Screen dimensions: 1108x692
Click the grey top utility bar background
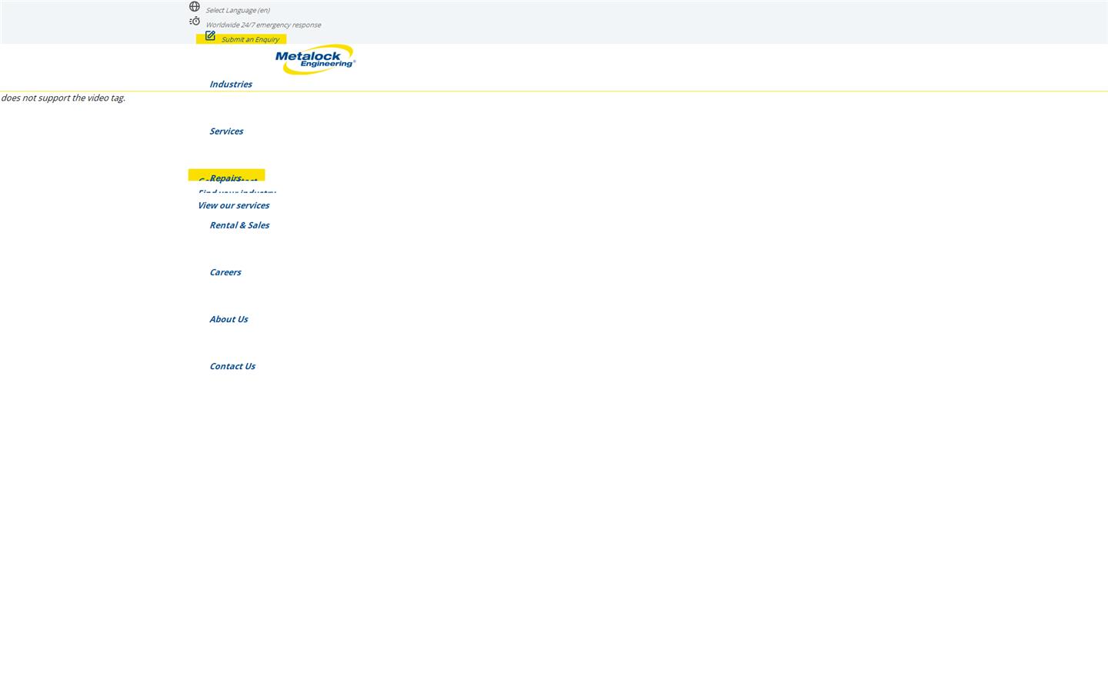point(692,22)
